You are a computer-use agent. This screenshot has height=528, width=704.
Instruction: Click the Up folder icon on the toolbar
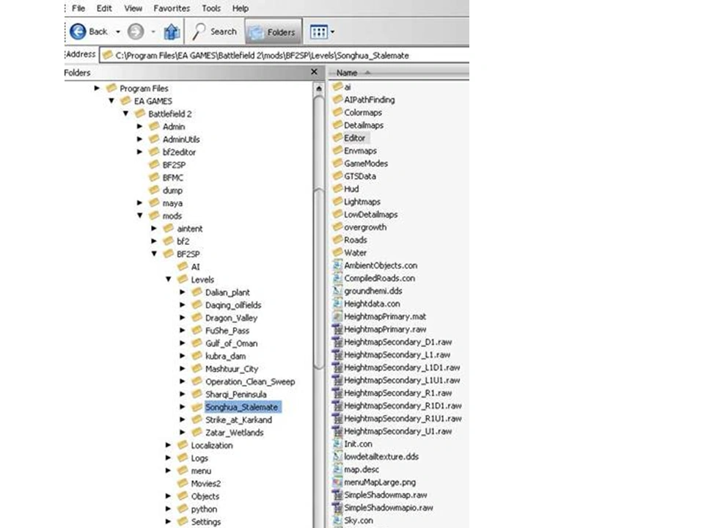tap(172, 32)
